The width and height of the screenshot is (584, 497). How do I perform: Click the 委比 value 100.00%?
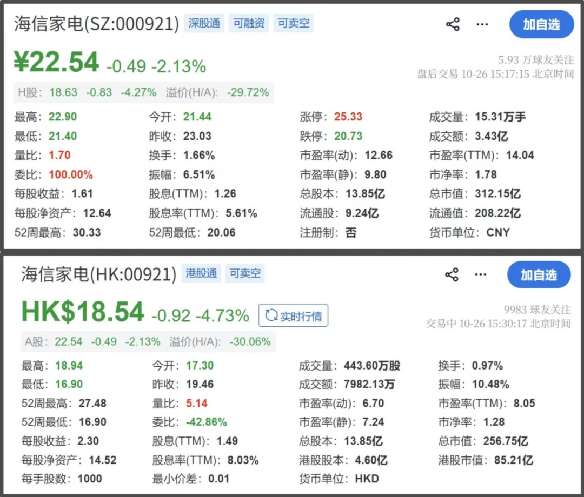point(71,174)
